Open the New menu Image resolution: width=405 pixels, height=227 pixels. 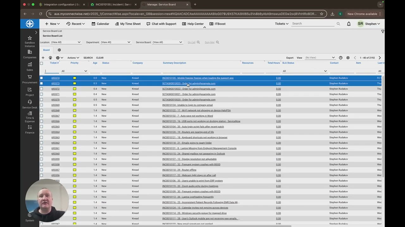52,24
